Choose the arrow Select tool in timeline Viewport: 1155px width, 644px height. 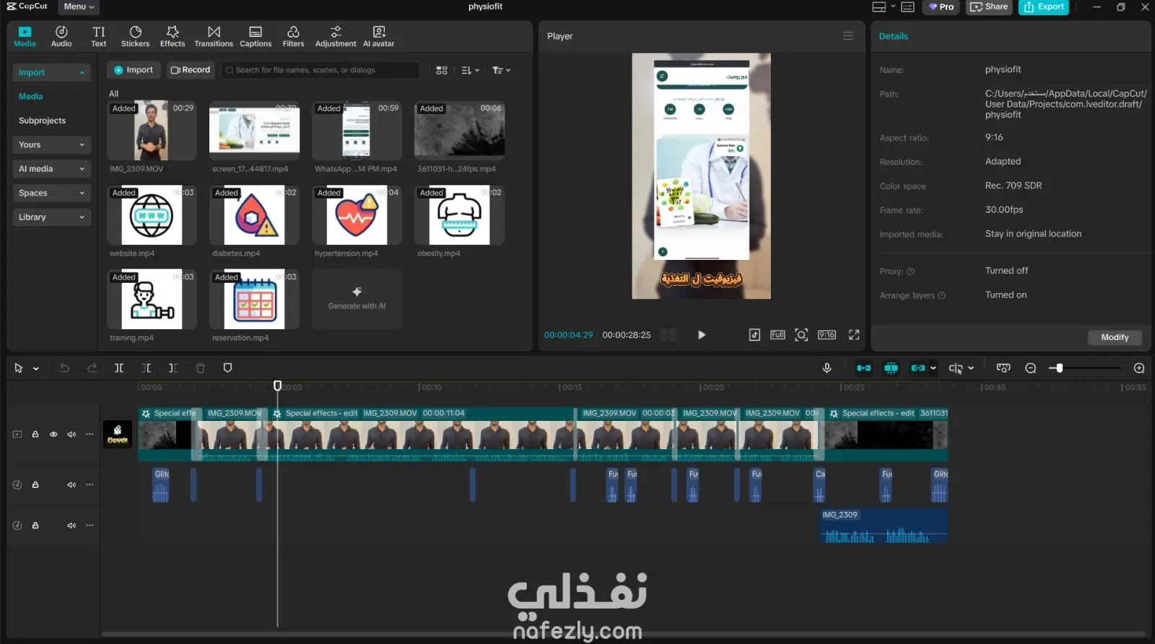point(19,368)
